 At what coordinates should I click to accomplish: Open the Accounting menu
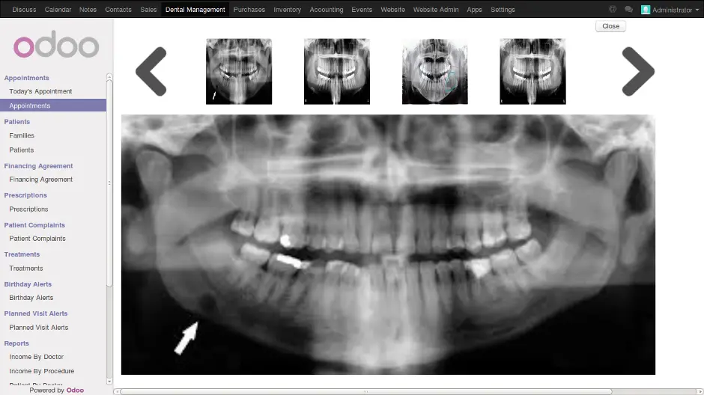[x=327, y=10]
